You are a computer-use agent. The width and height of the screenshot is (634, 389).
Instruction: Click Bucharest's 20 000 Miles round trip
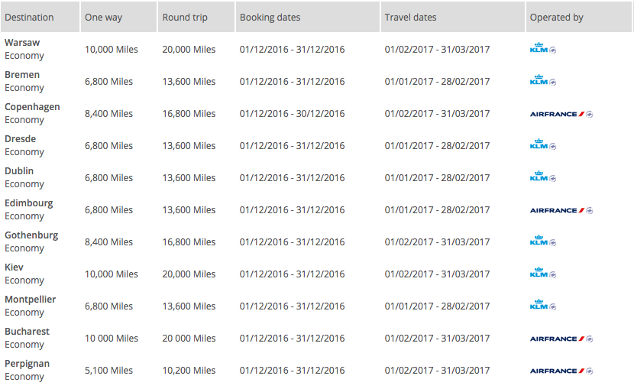[189, 339]
